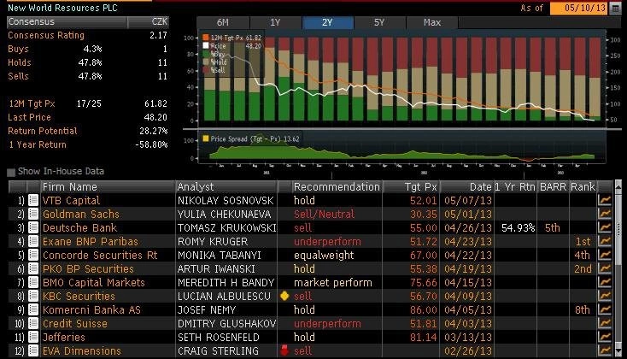The image size is (627, 359).
Task: Open Deutsche Bank firm link
Action: pyautogui.click(x=79, y=227)
